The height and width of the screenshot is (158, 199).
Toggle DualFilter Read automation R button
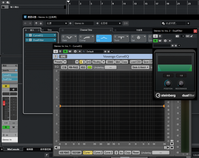coord(155,41)
